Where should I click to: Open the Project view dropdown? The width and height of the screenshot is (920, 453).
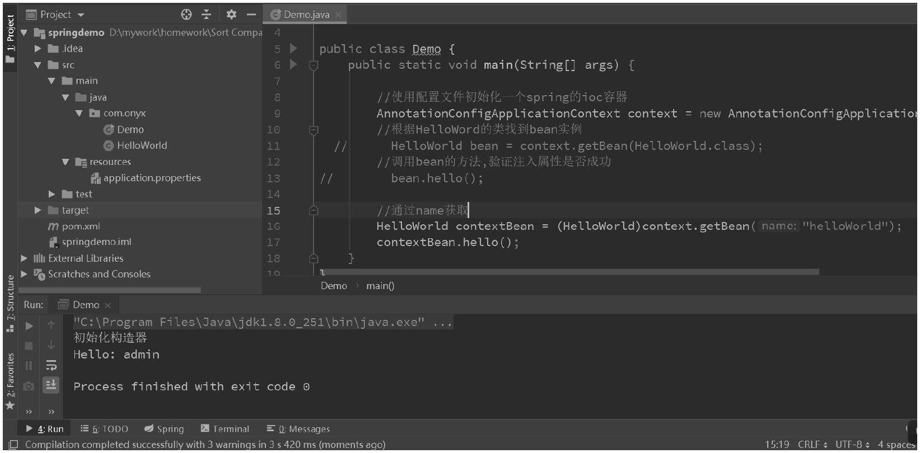coord(81,15)
